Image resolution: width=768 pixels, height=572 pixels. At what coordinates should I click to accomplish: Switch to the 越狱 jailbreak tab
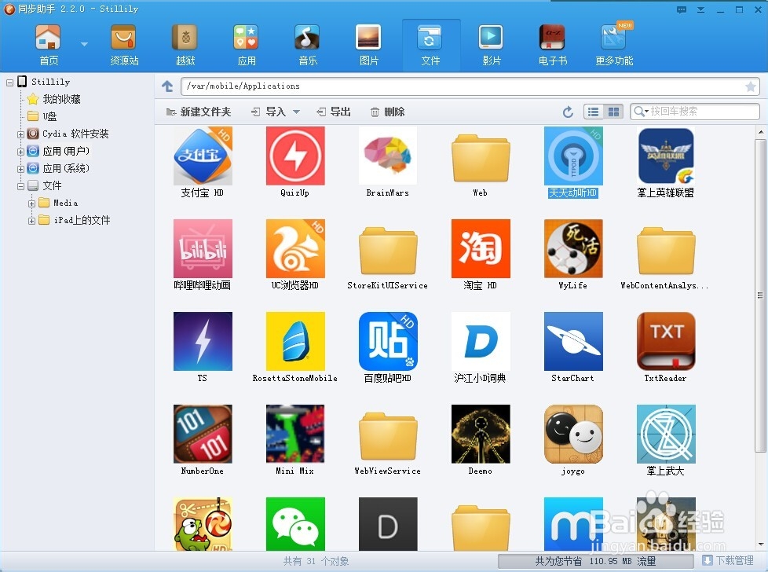point(185,45)
